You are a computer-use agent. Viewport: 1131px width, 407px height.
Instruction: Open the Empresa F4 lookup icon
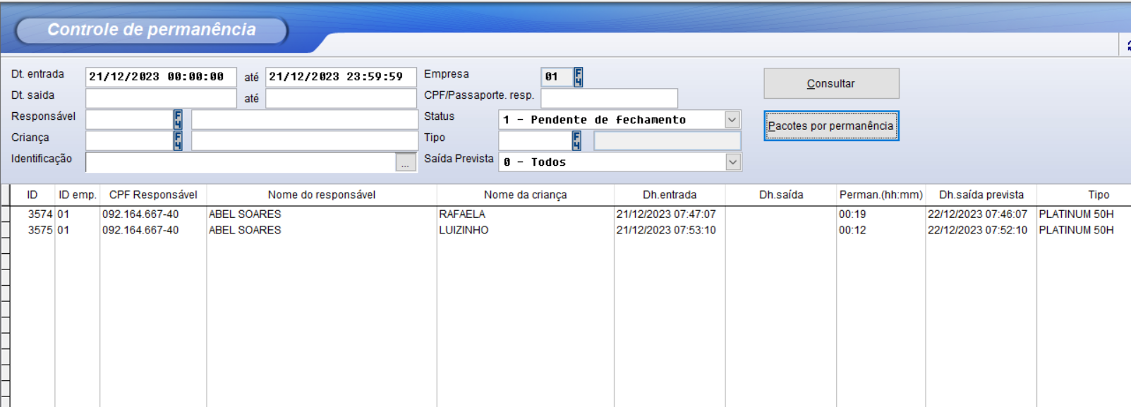pyautogui.click(x=578, y=77)
